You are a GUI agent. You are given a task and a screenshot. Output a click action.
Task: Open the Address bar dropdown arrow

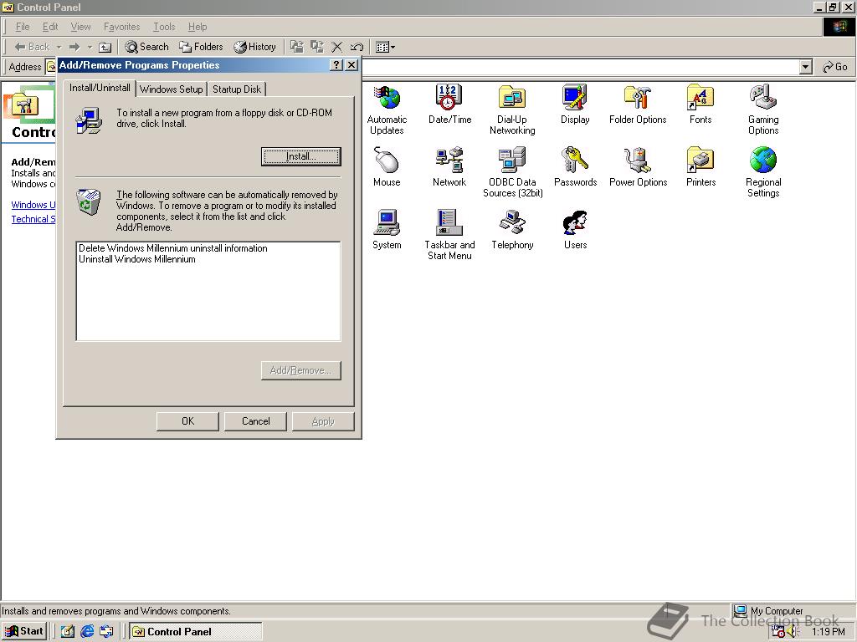coord(805,67)
